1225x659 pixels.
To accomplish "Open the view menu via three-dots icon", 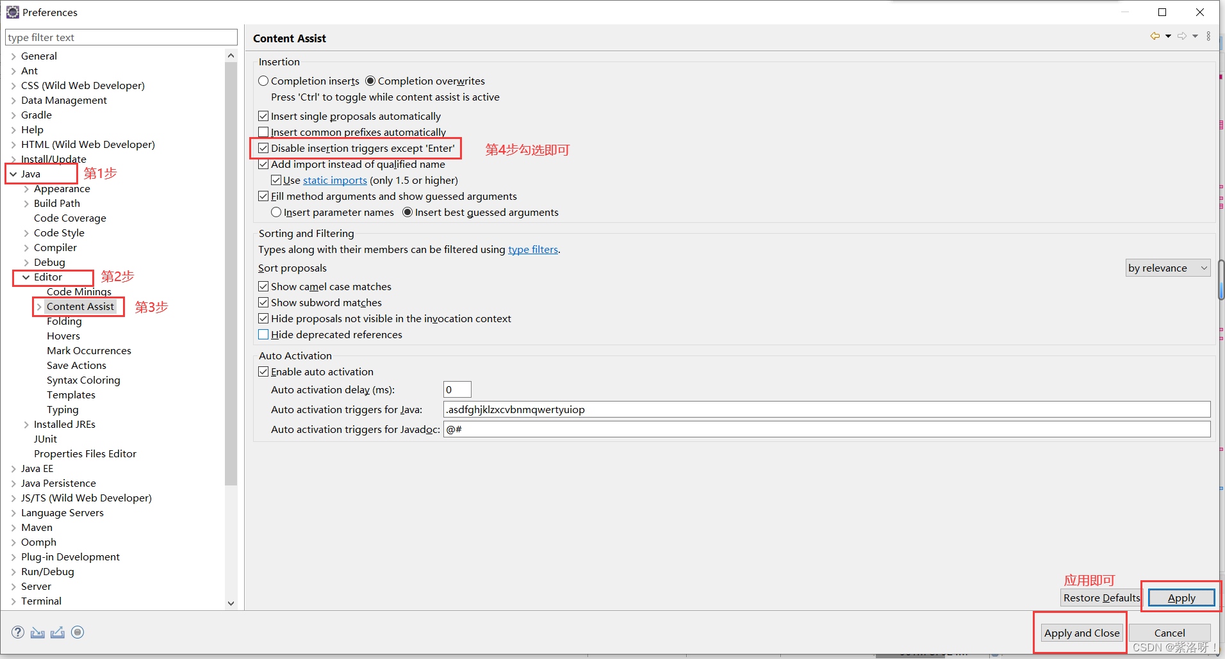I will pyautogui.click(x=1209, y=37).
